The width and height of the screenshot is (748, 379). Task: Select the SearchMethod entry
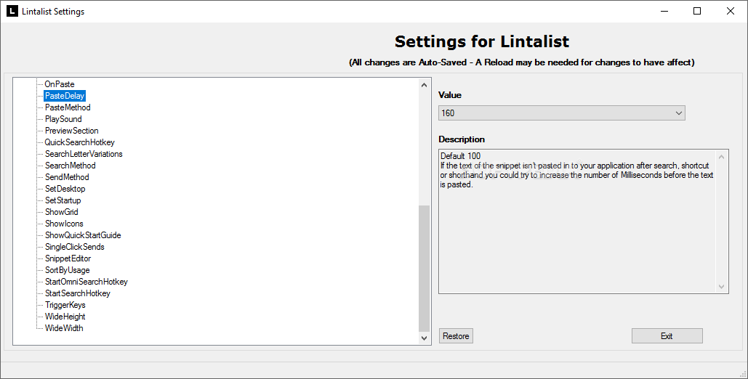tap(70, 166)
